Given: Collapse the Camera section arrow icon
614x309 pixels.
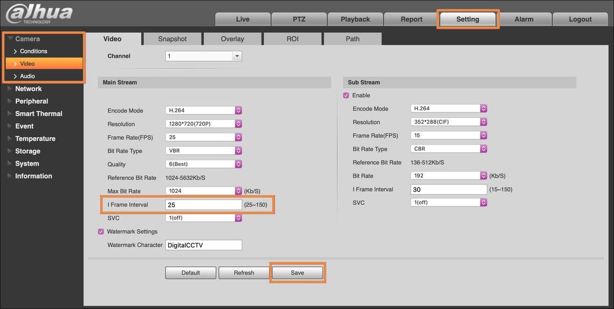Looking at the screenshot, I should (x=10, y=39).
